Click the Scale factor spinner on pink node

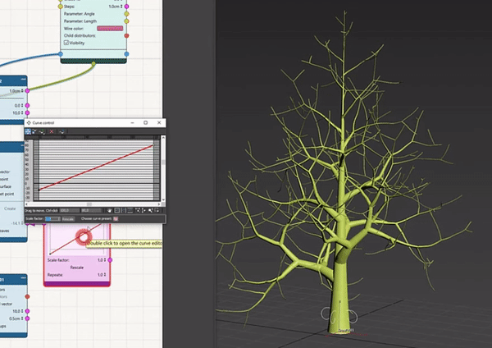click(x=105, y=260)
